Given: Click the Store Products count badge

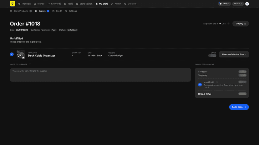Looking at the screenshot, I should [x=31, y=11].
